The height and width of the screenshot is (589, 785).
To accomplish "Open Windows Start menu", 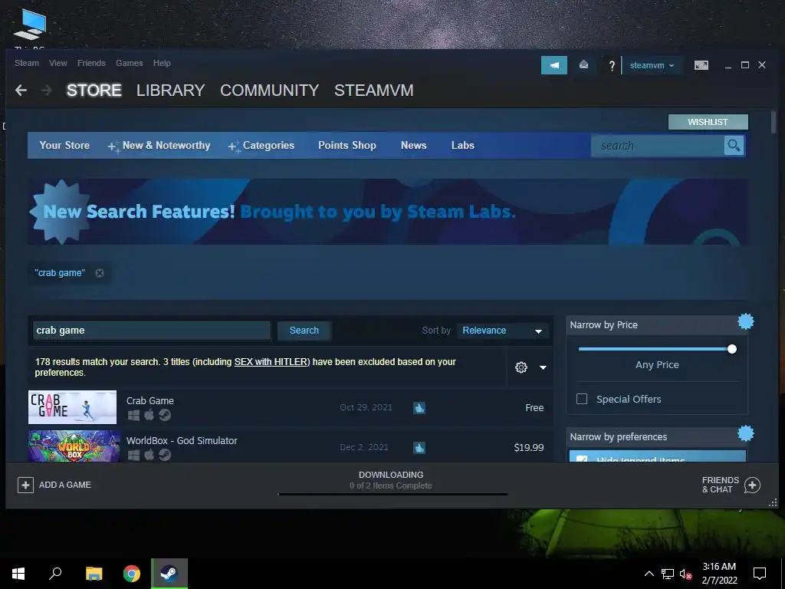I will [18, 574].
